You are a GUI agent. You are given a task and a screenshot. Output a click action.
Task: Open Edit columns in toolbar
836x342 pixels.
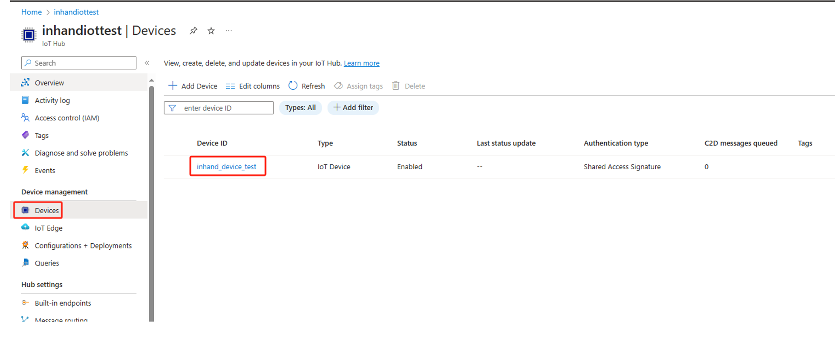point(253,86)
